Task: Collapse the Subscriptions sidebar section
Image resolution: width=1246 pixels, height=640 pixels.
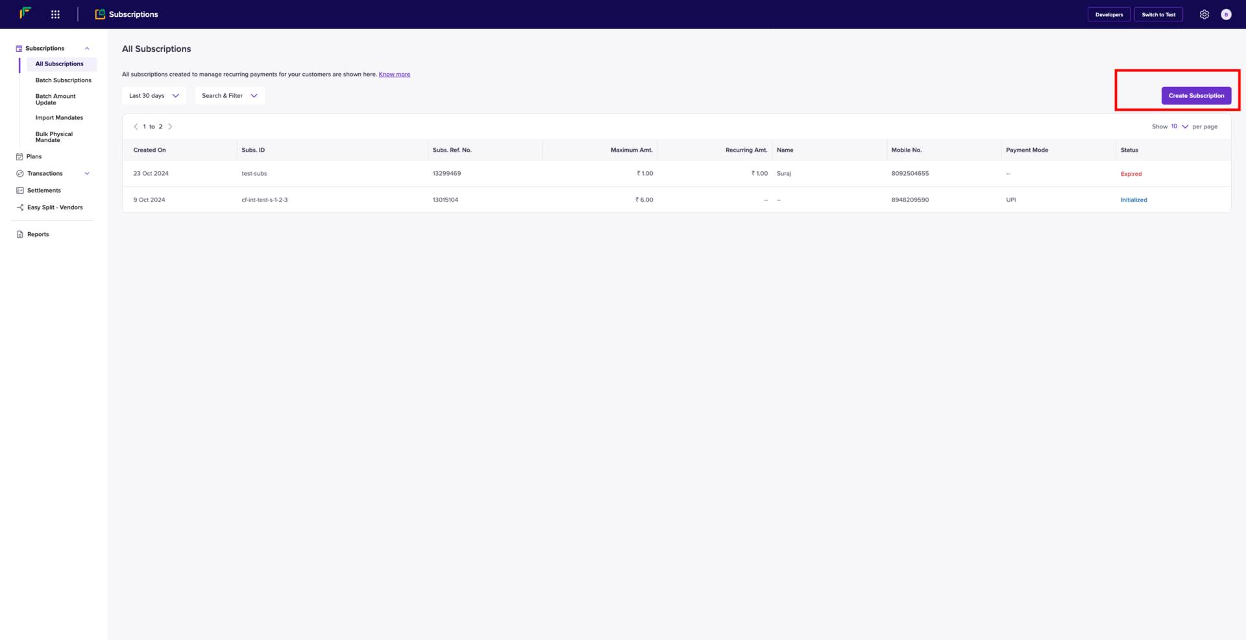Action: 87,49
